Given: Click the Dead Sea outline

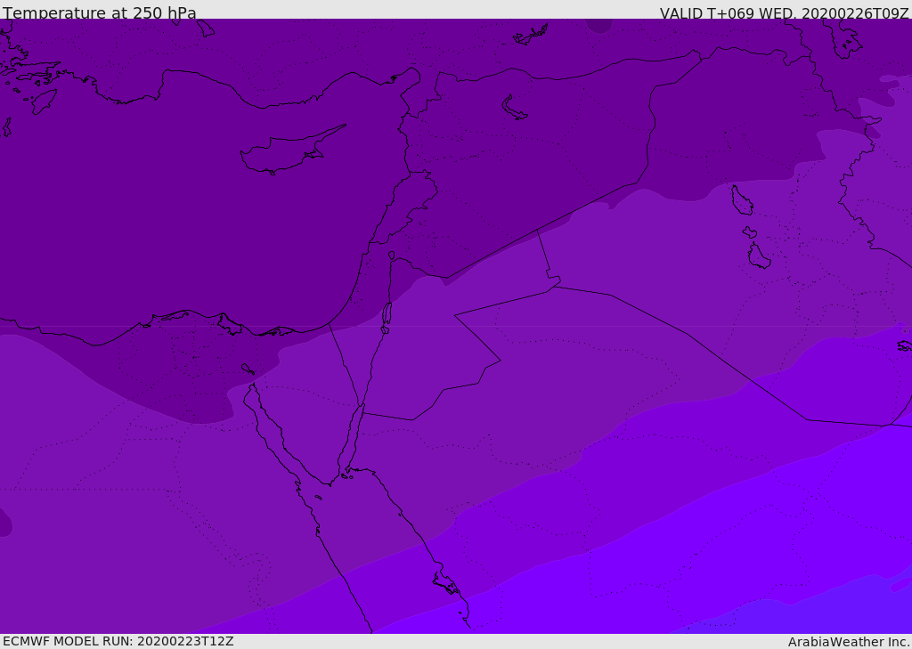Looking at the screenshot, I should click(x=387, y=314).
